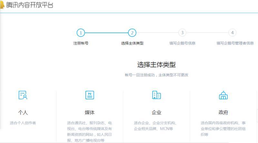Screen dimensions: 258x143
Task: Click the notice 帐号一旦注册成功，主体类型不可更改
Action: click(x=156, y=75)
